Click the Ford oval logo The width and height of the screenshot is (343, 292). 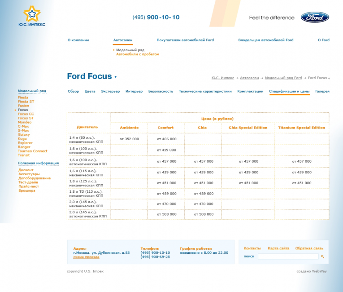tap(315, 18)
